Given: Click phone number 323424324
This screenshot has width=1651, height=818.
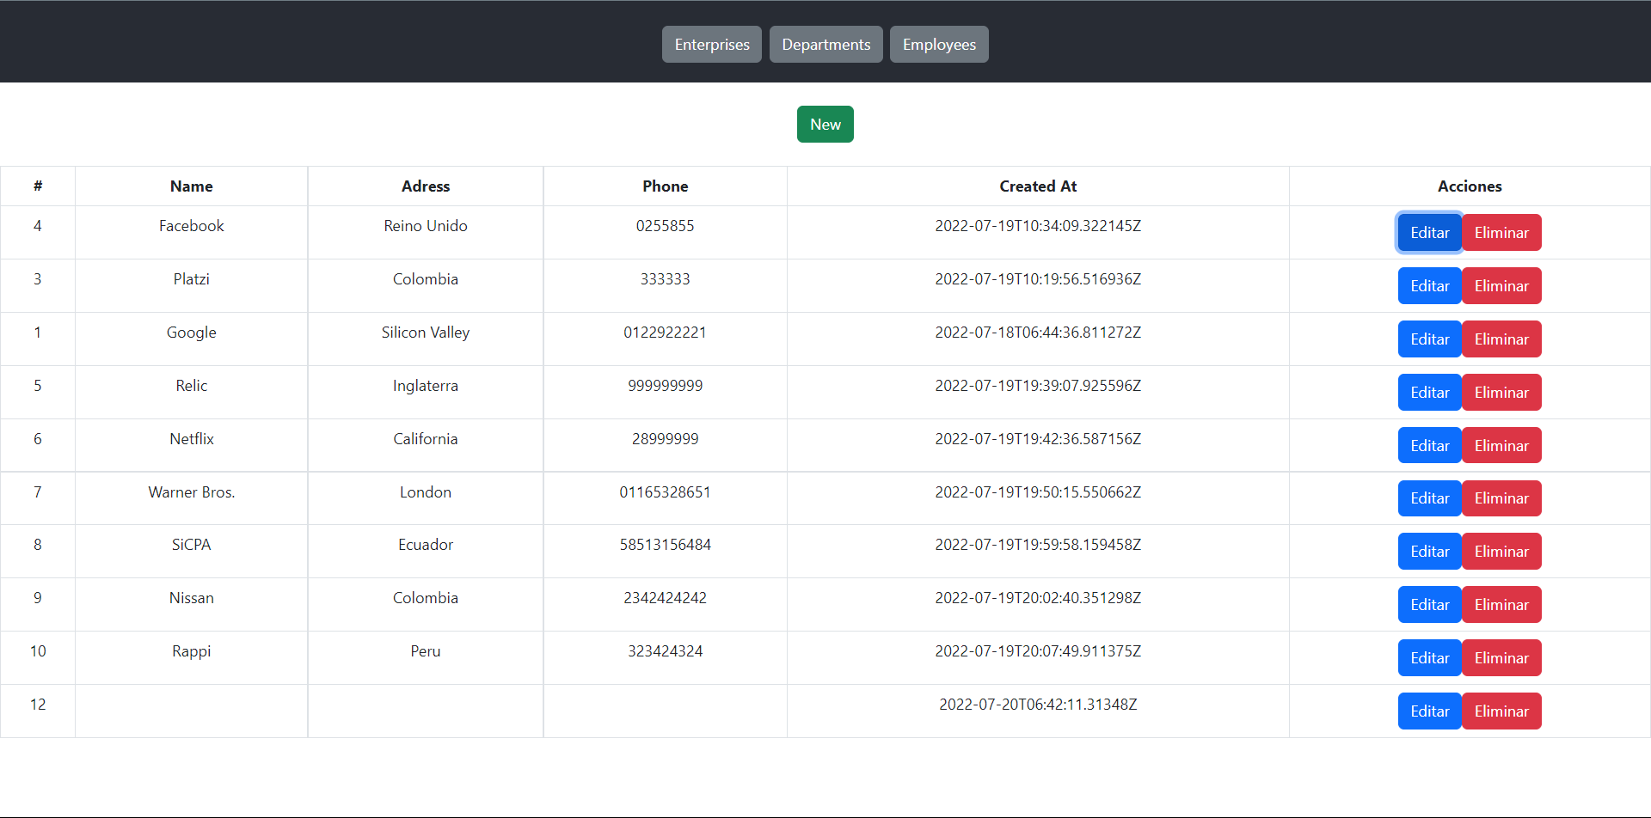Looking at the screenshot, I should tap(665, 651).
